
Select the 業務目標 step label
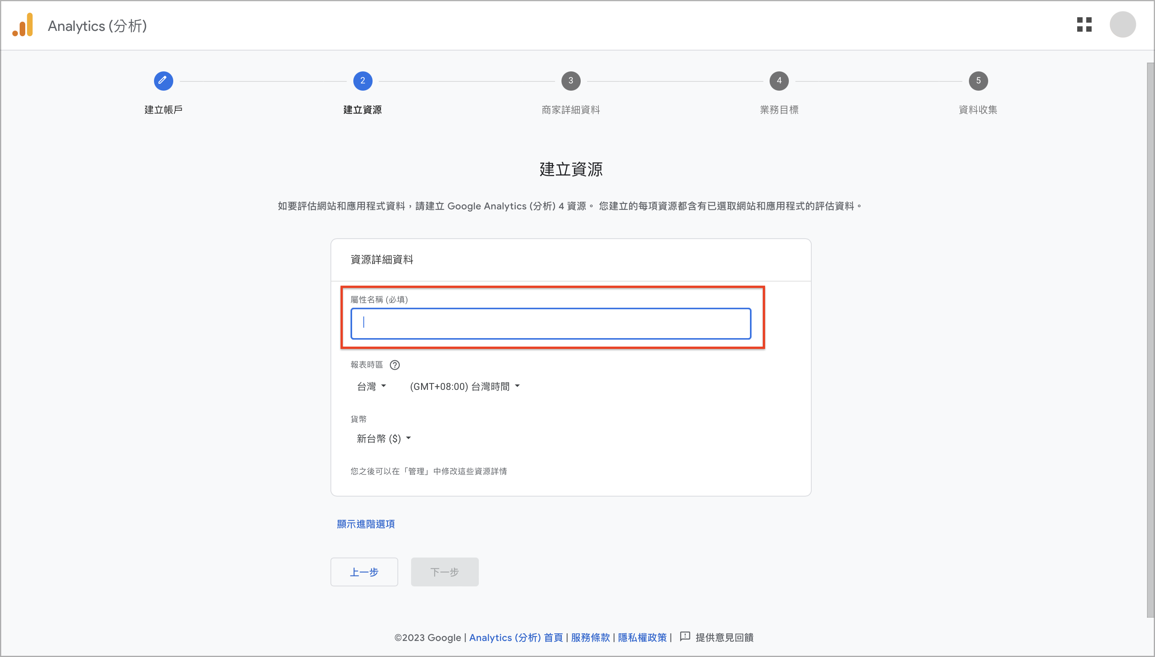click(x=779, y=109)
